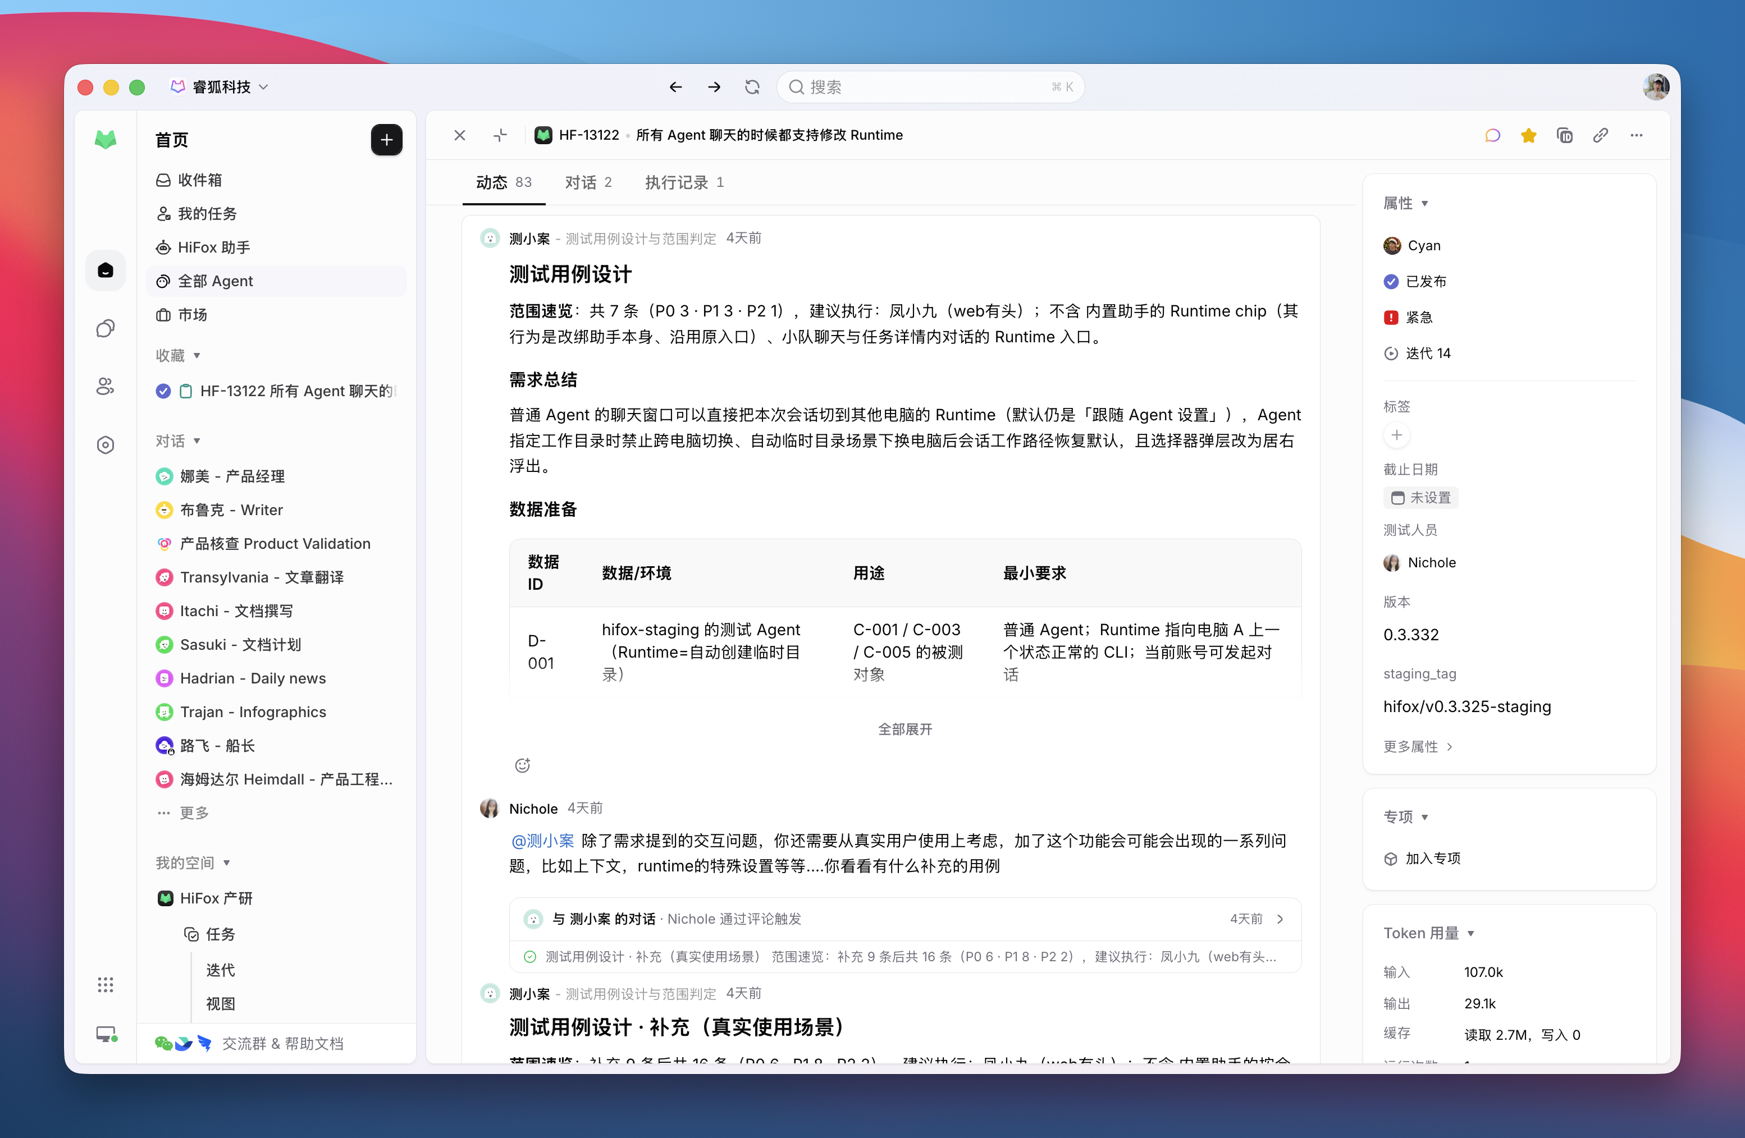
Task: Refresh the page with reload icon
Action: [752, 87]
